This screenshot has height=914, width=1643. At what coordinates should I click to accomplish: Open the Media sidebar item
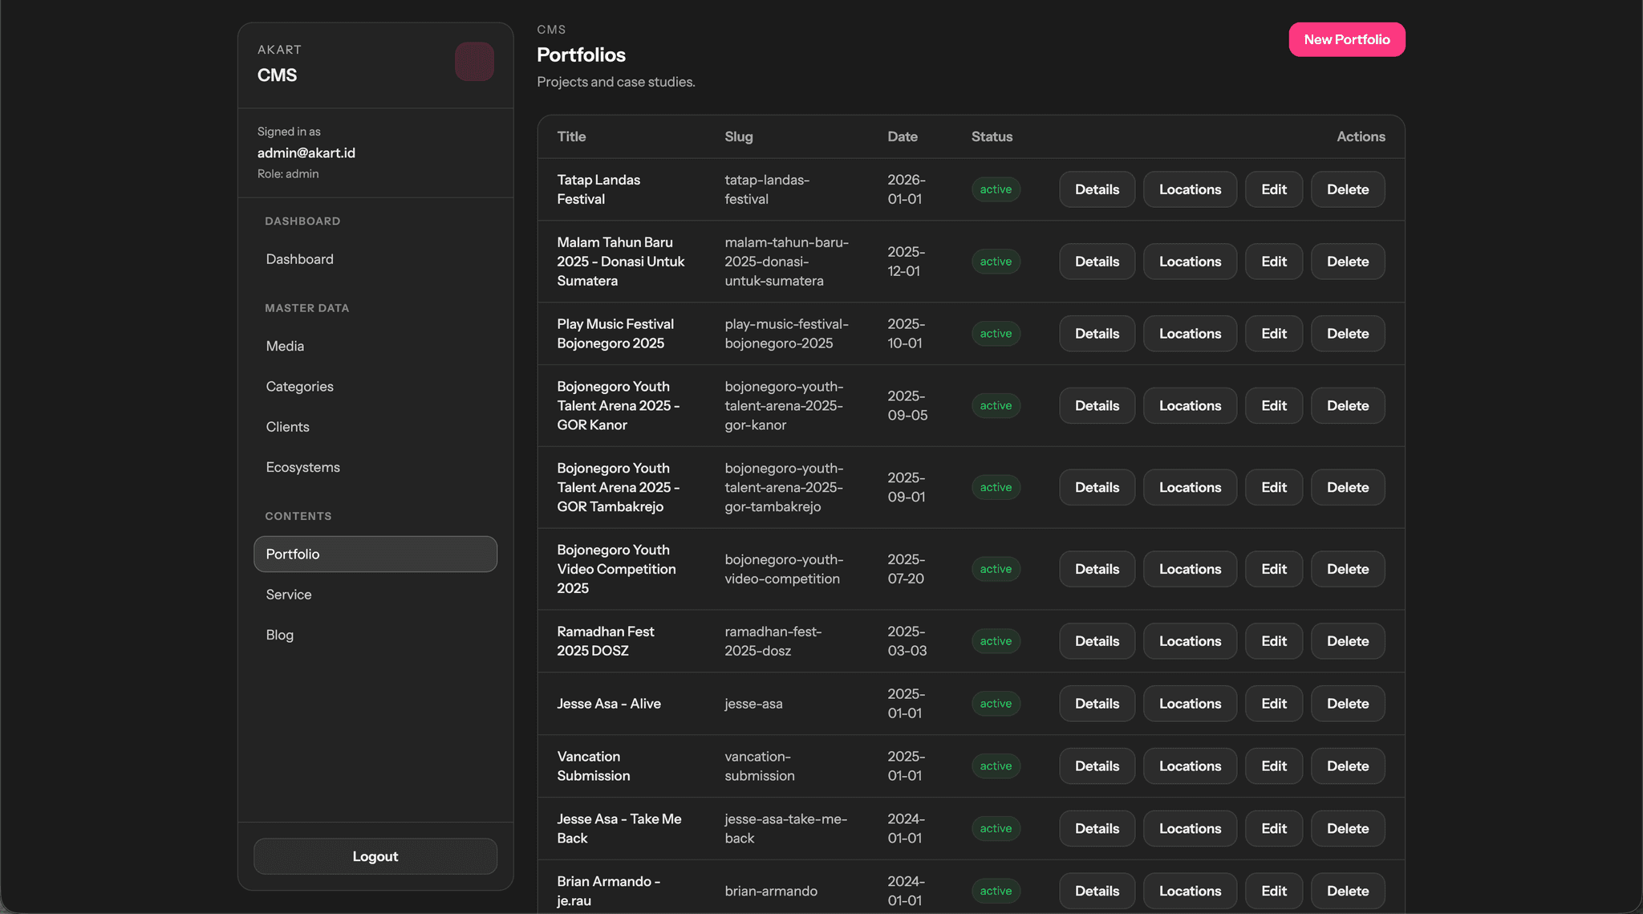(285, 346)
